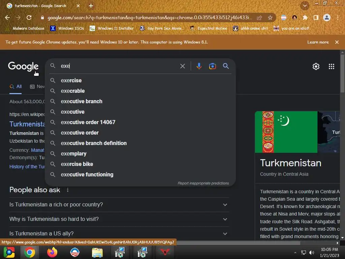345x259 pixels.
Task: Open Chrome from the taskbar
Action: click(30, 252)
